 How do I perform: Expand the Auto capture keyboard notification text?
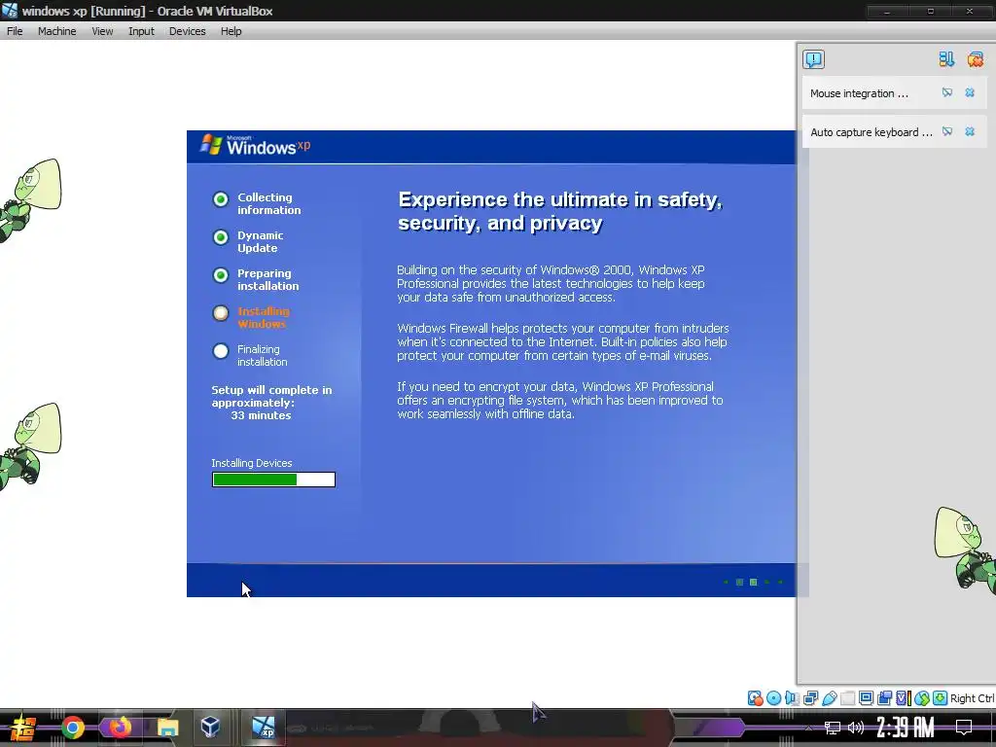871,132
